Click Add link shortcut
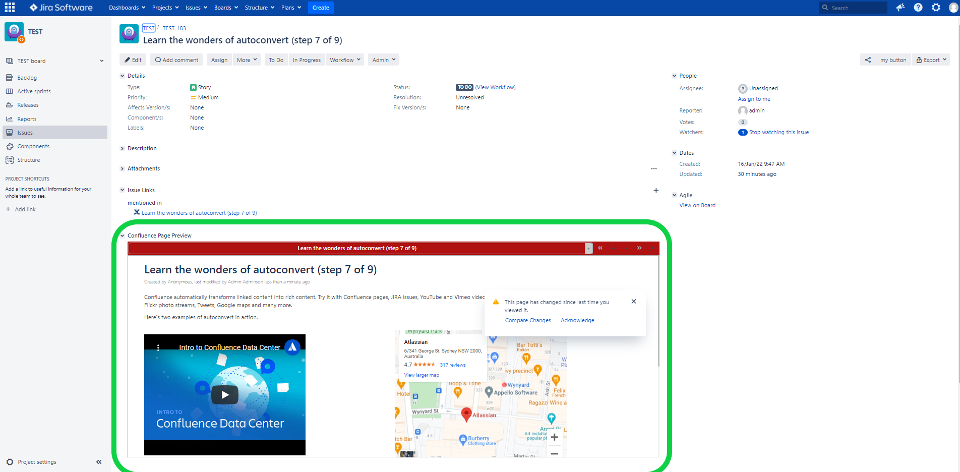This screenshot has height=472, width=960. (21, 209)
